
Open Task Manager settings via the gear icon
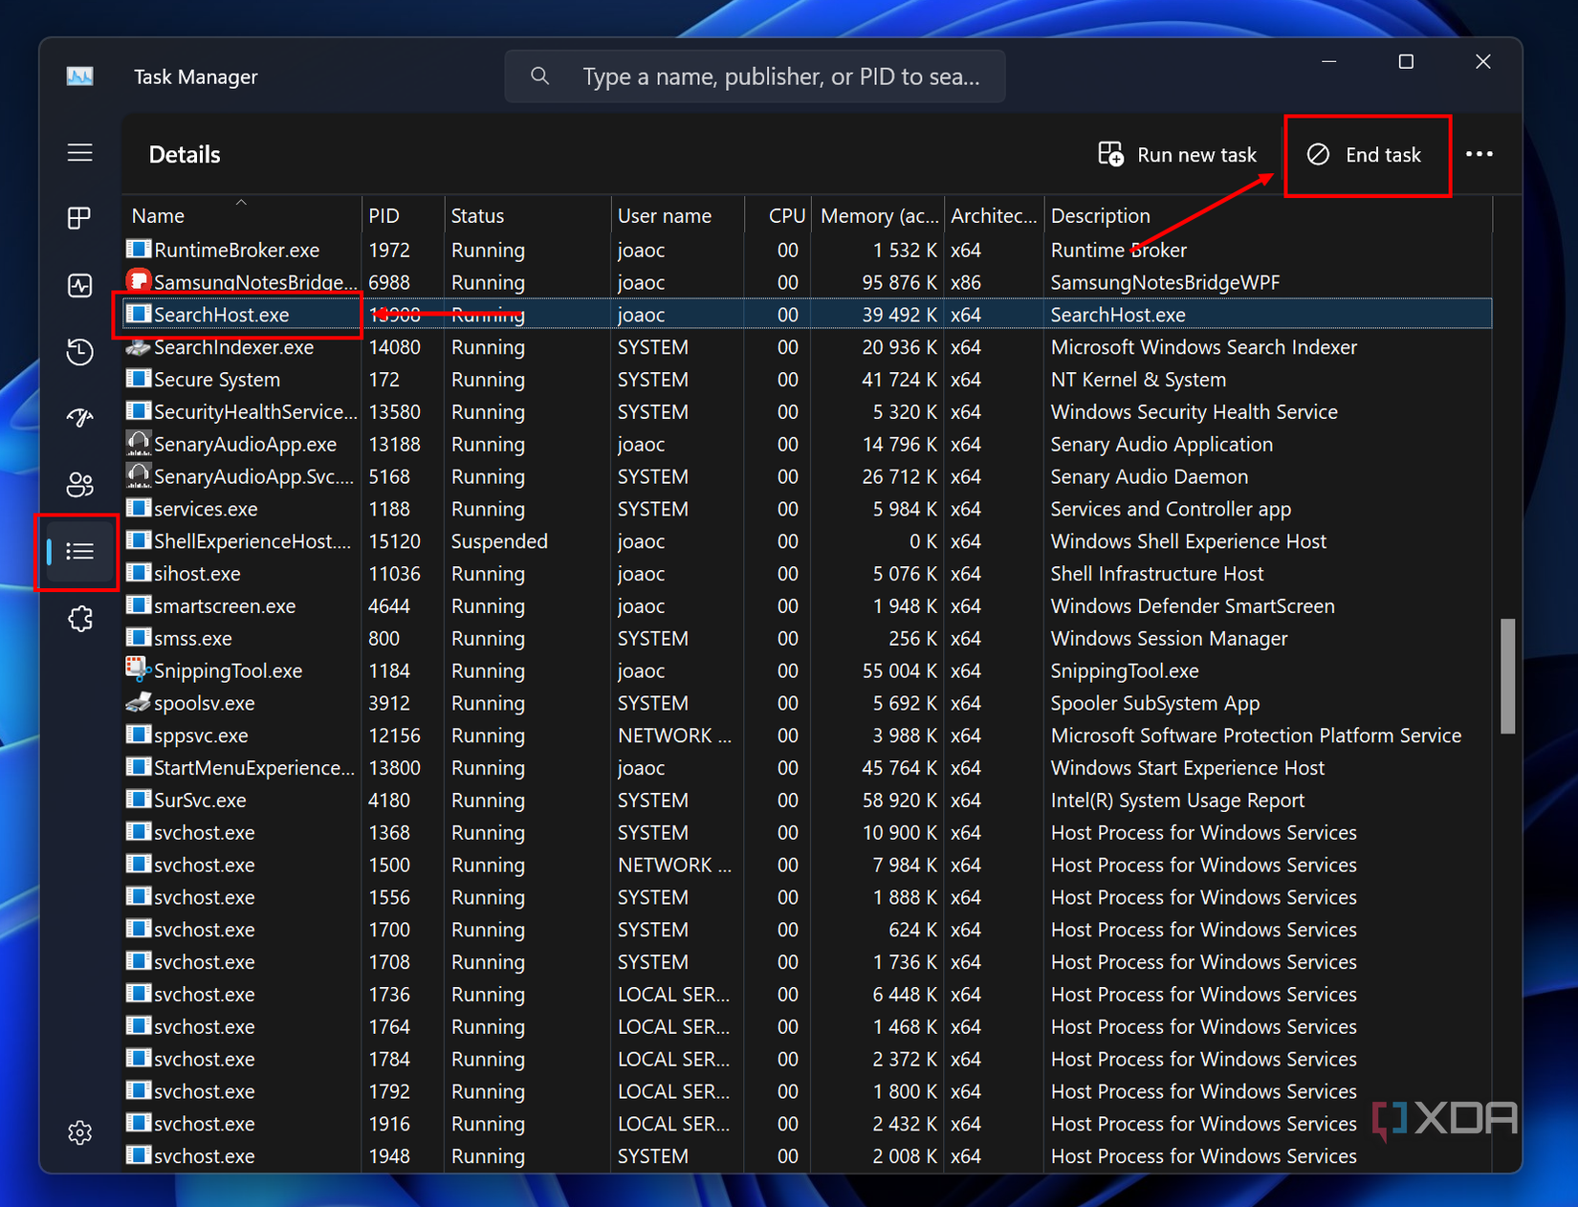pyautogui.click(x=79, y=1132)
